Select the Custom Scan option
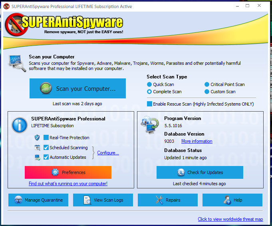 click(207, 92)
